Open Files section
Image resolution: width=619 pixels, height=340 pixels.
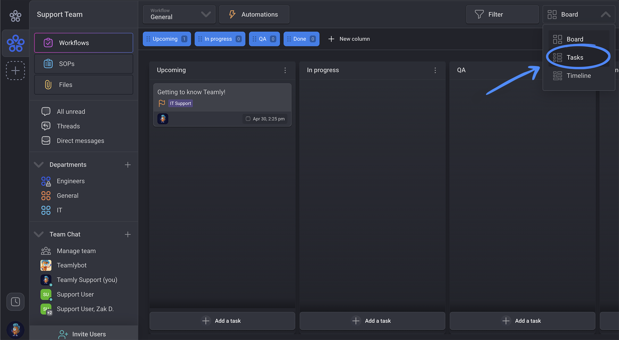(84, 85)
